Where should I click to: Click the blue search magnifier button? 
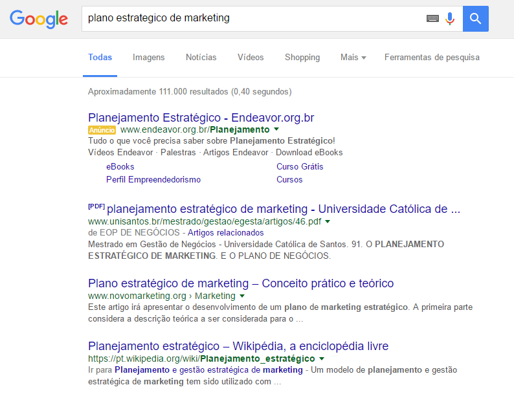[x=476, y=19]
